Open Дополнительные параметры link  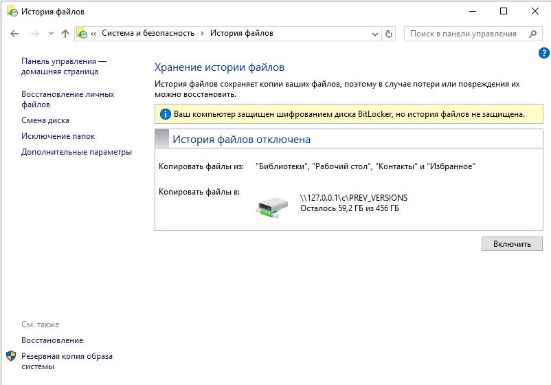click(76, 152)
